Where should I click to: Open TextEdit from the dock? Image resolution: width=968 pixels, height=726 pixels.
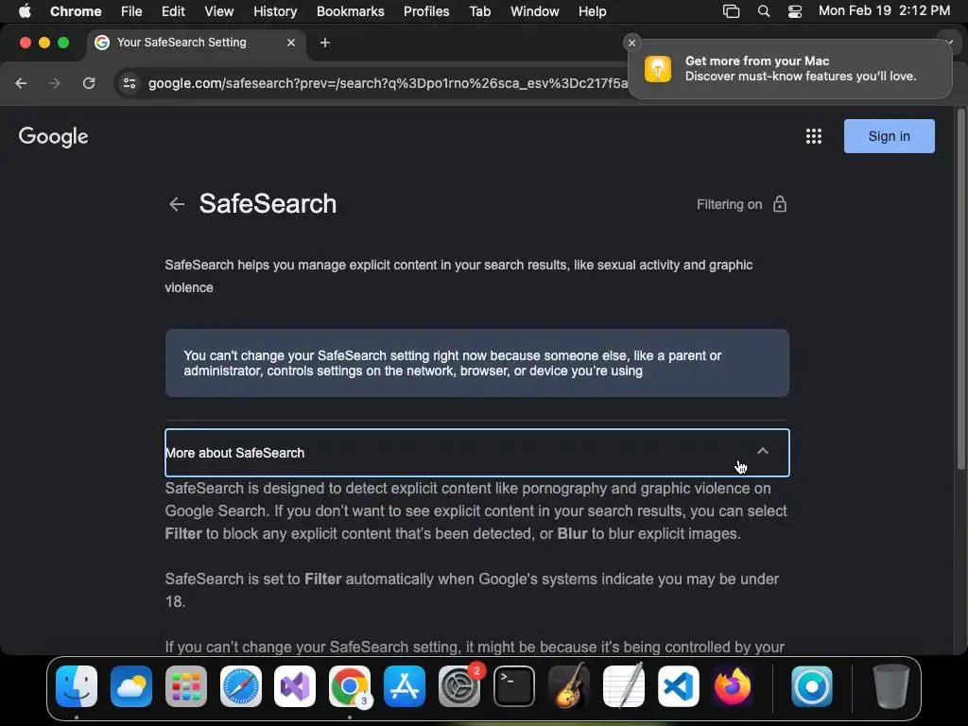tap(624, 686)
